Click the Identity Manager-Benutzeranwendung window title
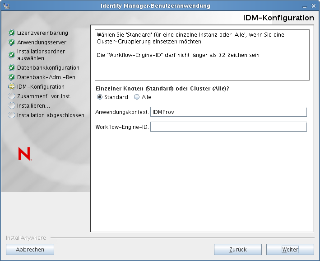320x261 pixels. [155, 6]
